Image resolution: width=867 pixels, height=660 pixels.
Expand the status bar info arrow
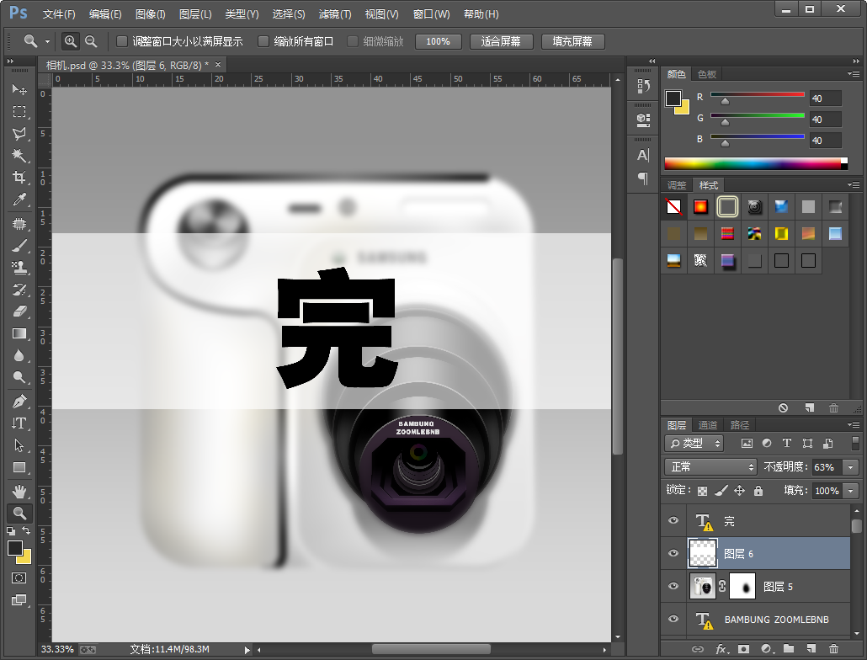pyautogui.click(x=247, y=650)
